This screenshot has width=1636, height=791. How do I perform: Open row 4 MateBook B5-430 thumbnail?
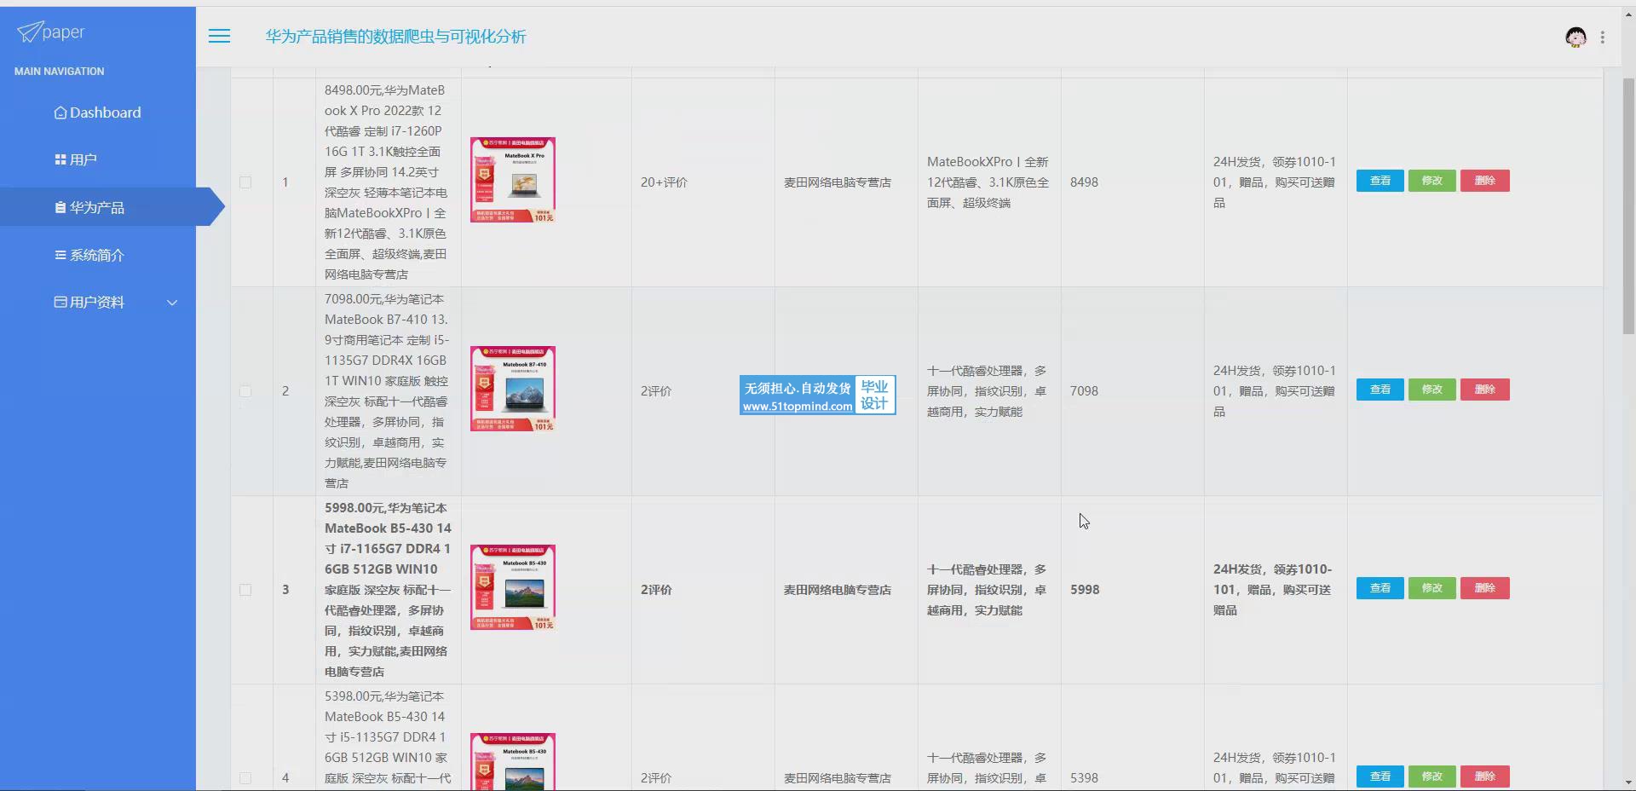(x=513, y=762)
